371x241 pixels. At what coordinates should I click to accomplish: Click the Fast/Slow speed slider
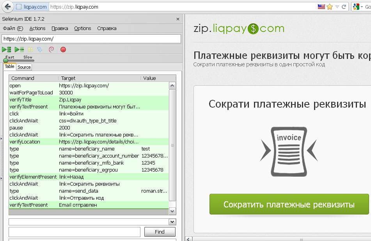(19, 60)
